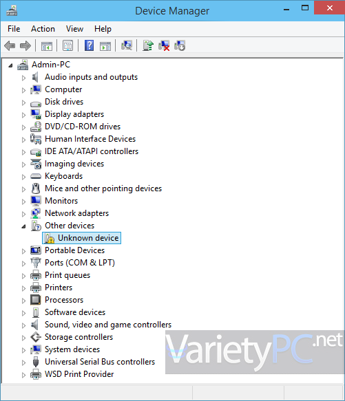Expand the Display adapters node
345x401 pixels.
point(23,115)
